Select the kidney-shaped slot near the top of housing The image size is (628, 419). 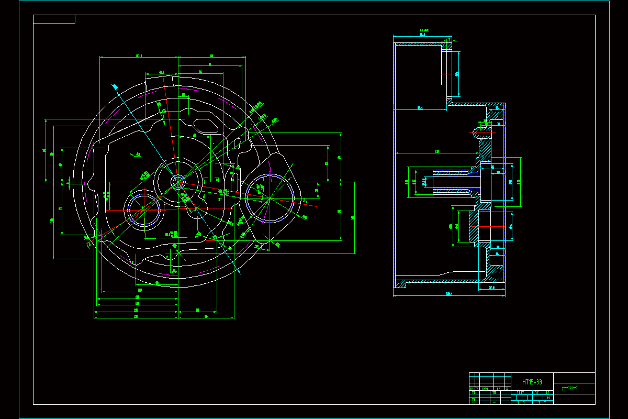[205, 126]
